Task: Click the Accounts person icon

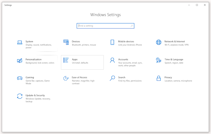Action: 112,60
